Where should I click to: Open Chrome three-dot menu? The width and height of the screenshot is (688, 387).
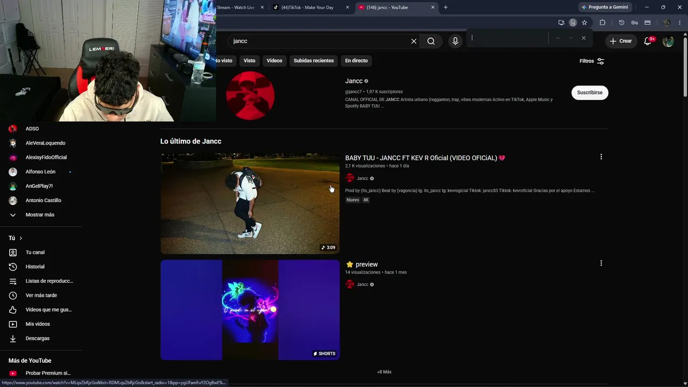click(x=679, y=23)
